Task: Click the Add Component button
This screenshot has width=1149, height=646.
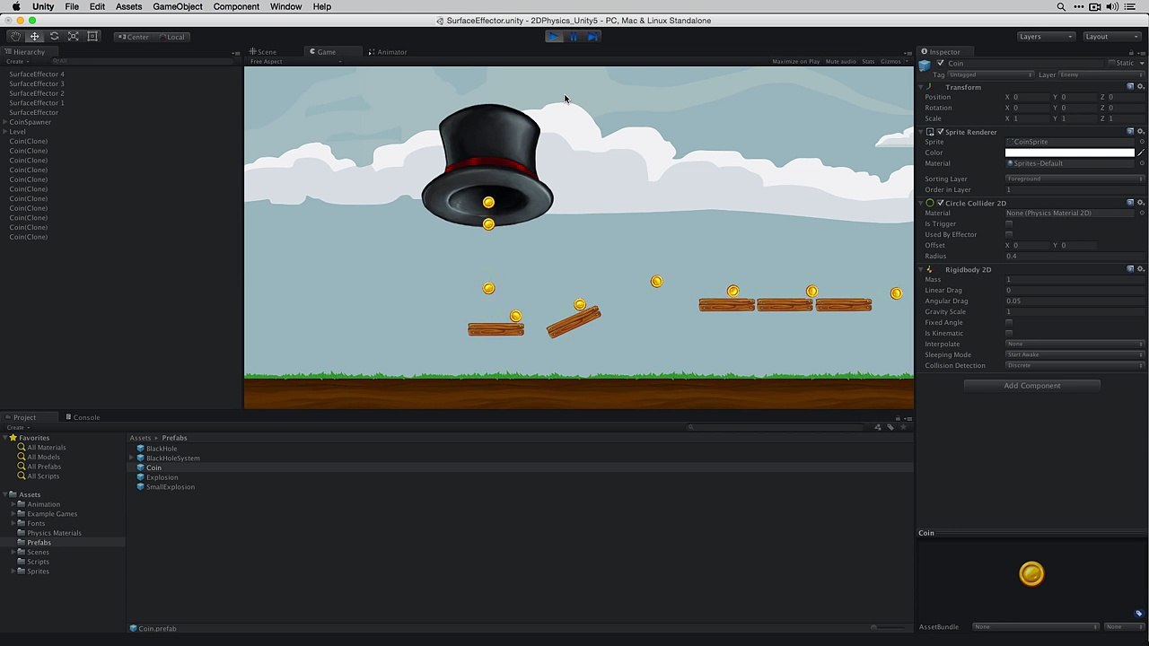Action: point(1031,386)
